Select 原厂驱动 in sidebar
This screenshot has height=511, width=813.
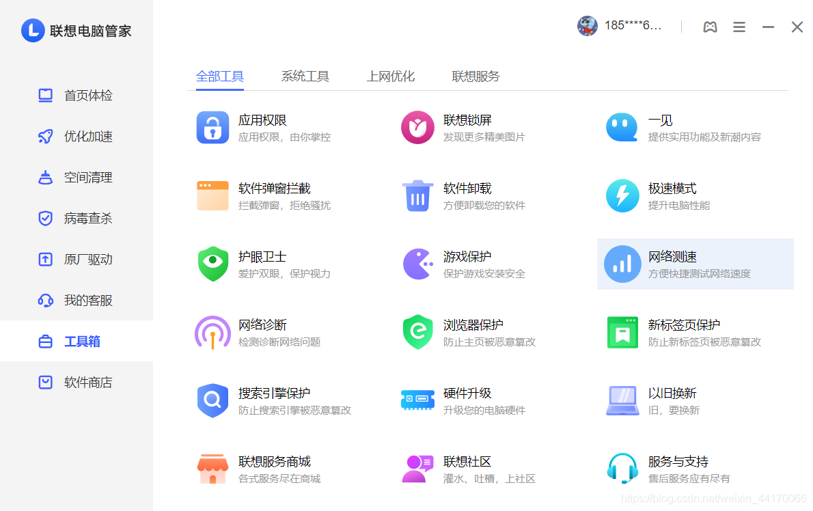(77, 259)
